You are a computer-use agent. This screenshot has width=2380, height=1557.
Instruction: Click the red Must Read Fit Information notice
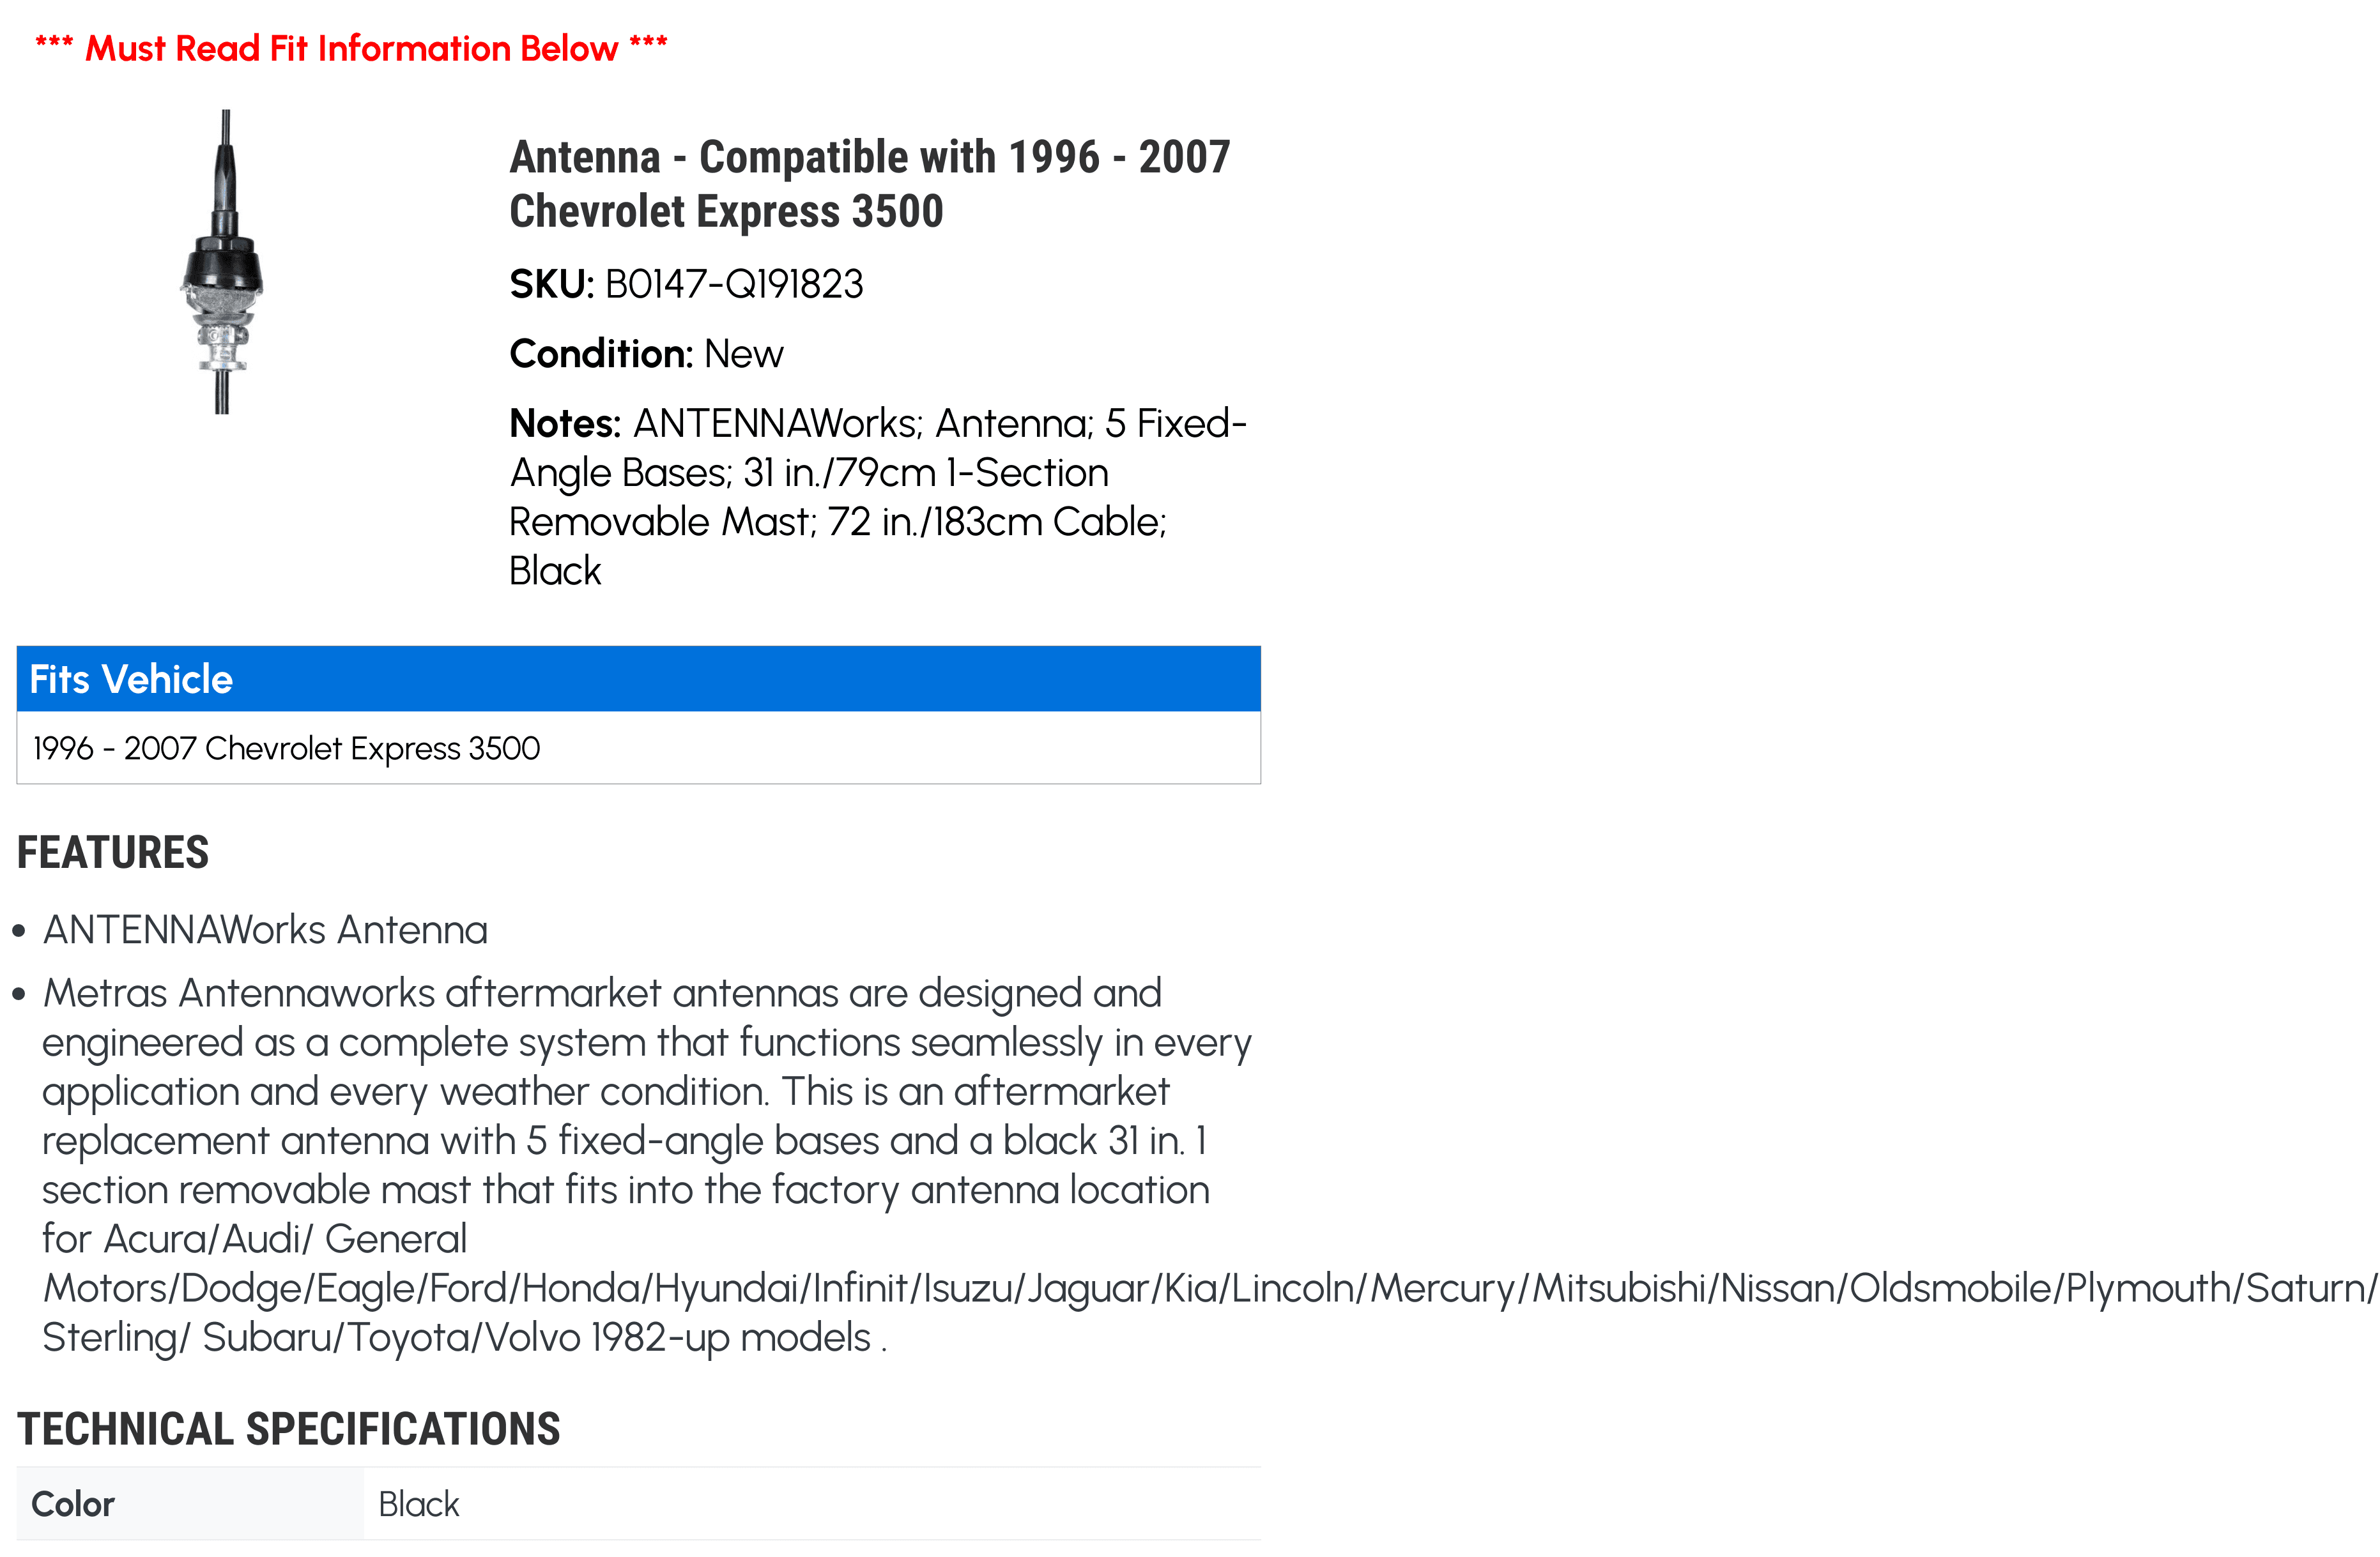[351, 48]
